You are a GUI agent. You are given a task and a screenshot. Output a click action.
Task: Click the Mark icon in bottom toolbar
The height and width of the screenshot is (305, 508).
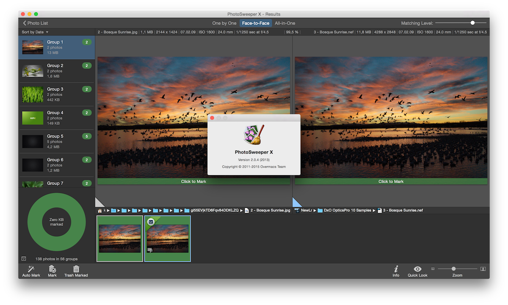coord(52,269)
